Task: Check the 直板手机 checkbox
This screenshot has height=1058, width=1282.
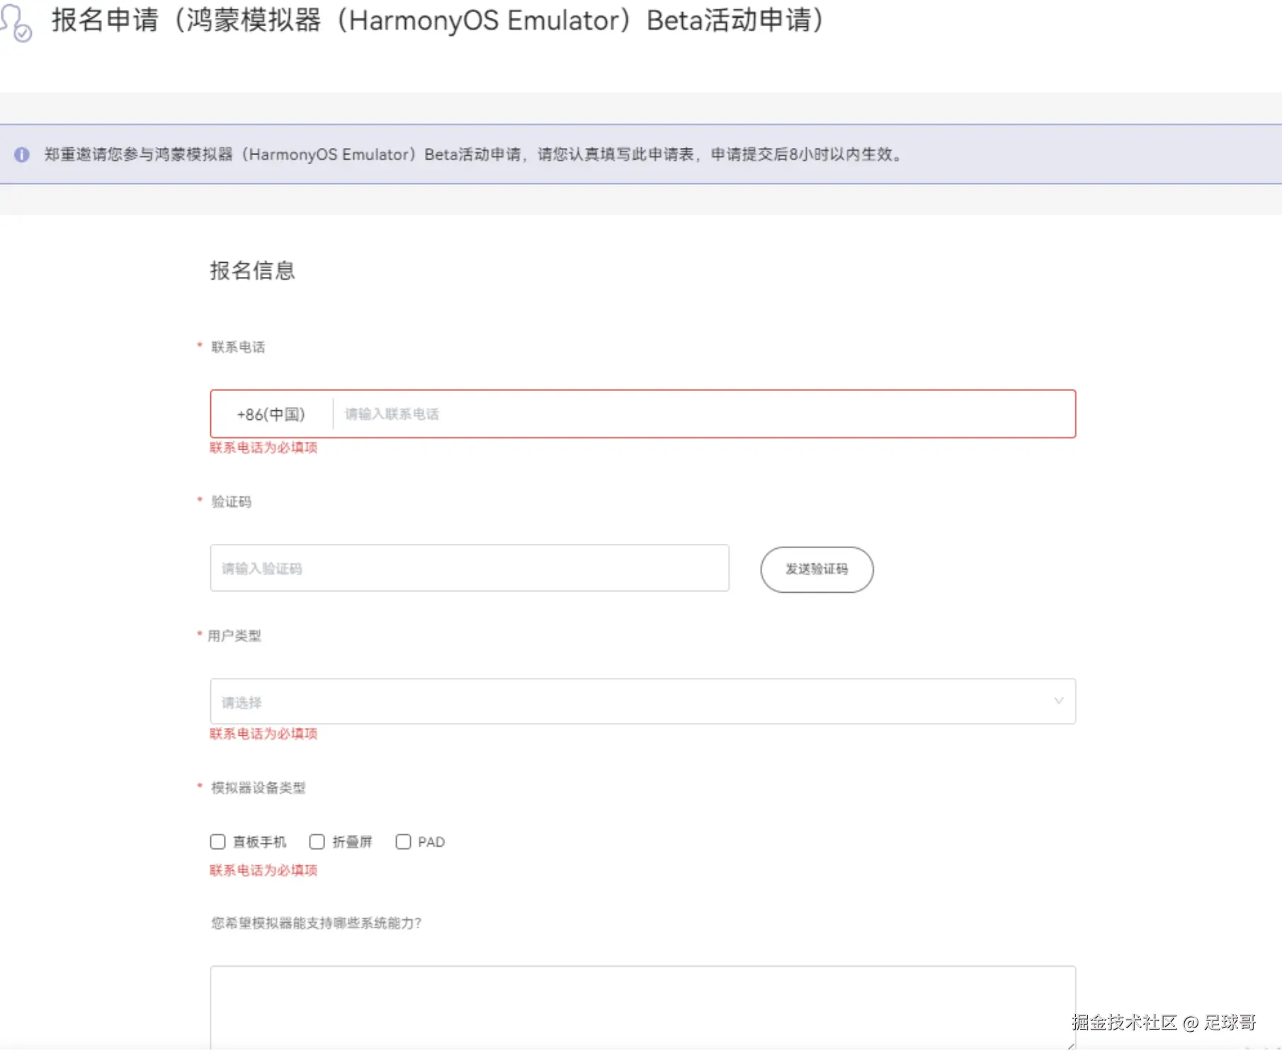Action: (217, 841)
